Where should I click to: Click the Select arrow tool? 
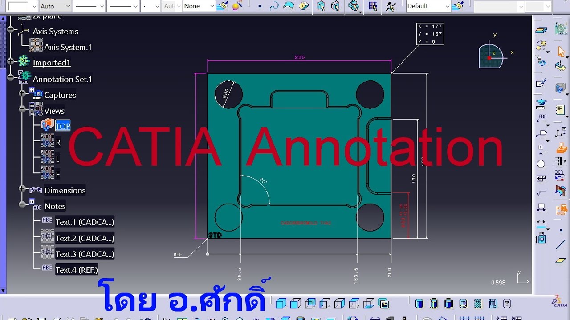[x=561, y=52]
